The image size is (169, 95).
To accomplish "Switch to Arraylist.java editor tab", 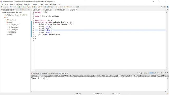I will (x=60, y=10).
